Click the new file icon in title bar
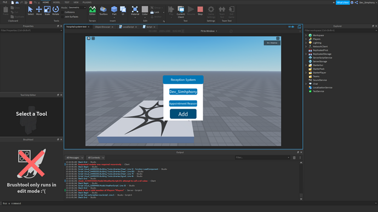The width and height of the screenshot is (378, 212). point(13,2)
